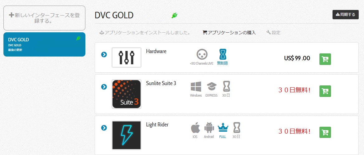
Task: Click the 同期する sync button
Action: click(345, 15)
